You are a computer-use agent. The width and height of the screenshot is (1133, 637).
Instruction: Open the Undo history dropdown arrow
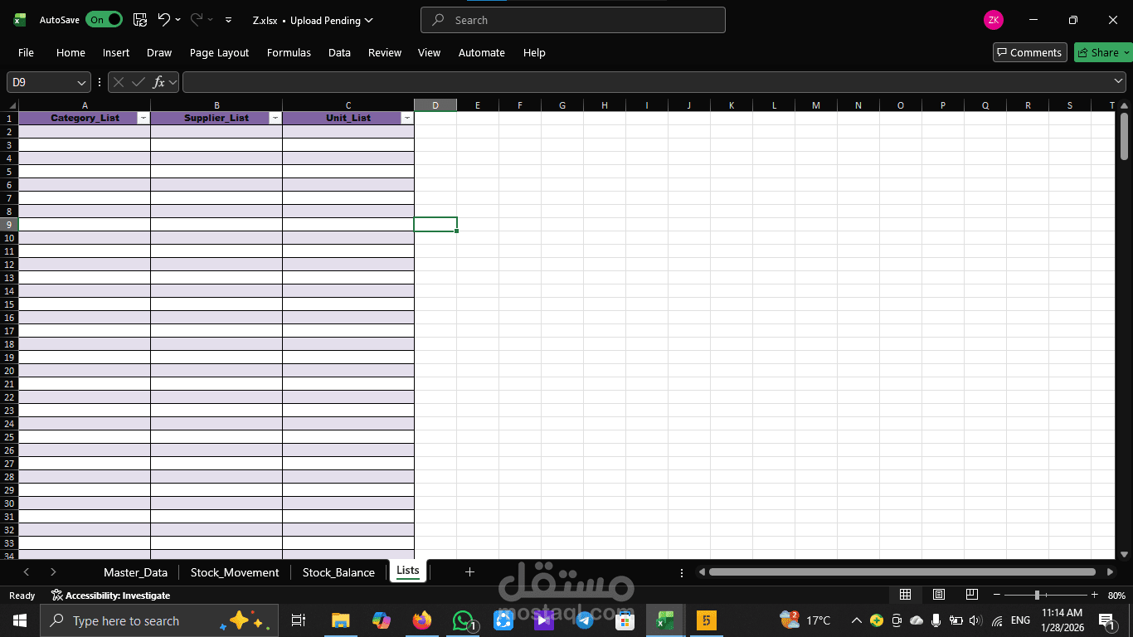pos(177,20)
